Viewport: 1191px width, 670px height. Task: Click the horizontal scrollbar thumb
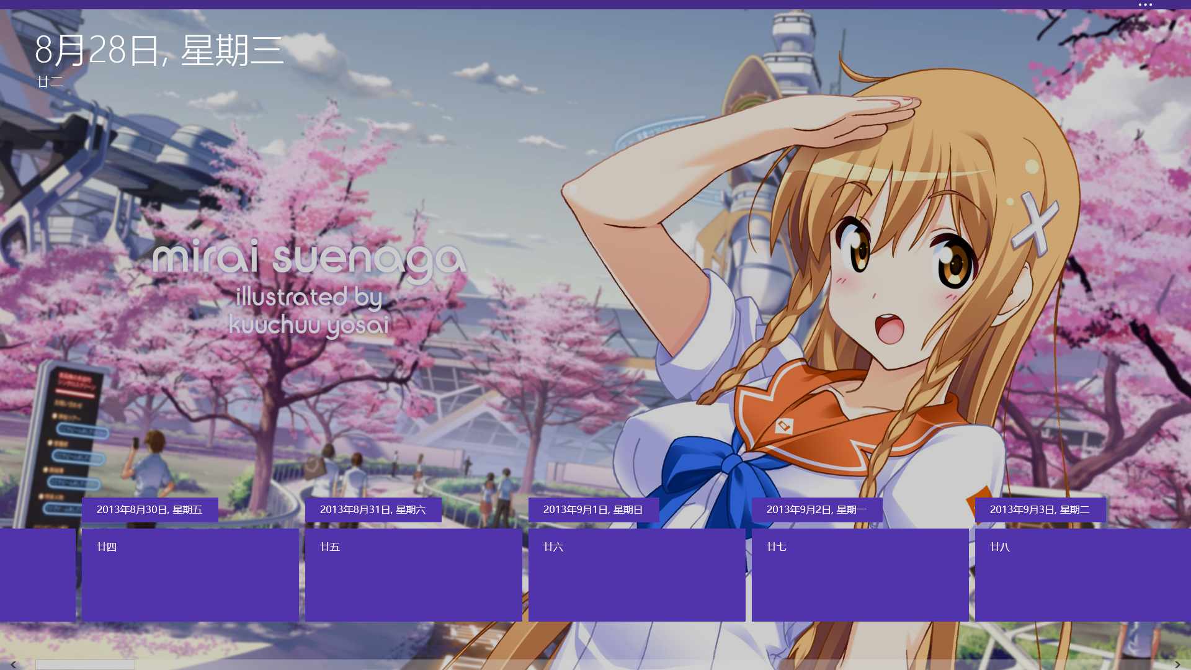85,664
